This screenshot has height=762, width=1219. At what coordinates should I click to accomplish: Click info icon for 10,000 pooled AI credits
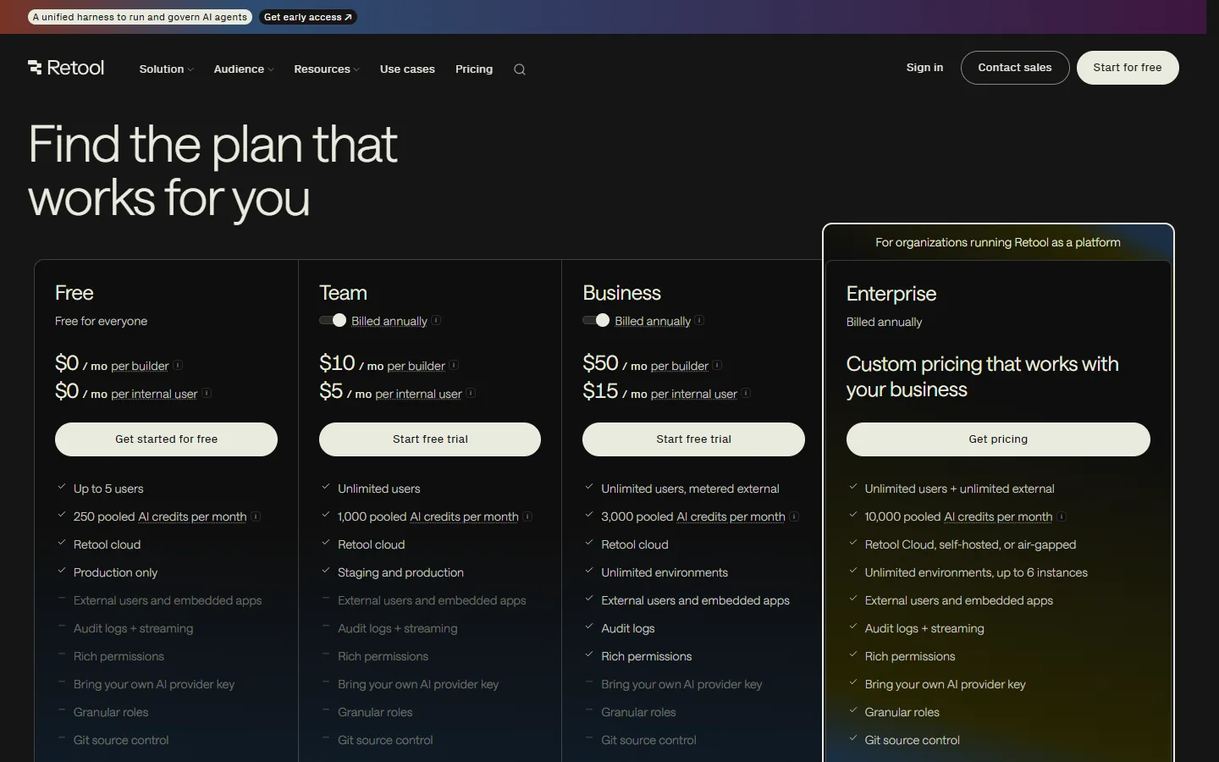(1062, 516)
